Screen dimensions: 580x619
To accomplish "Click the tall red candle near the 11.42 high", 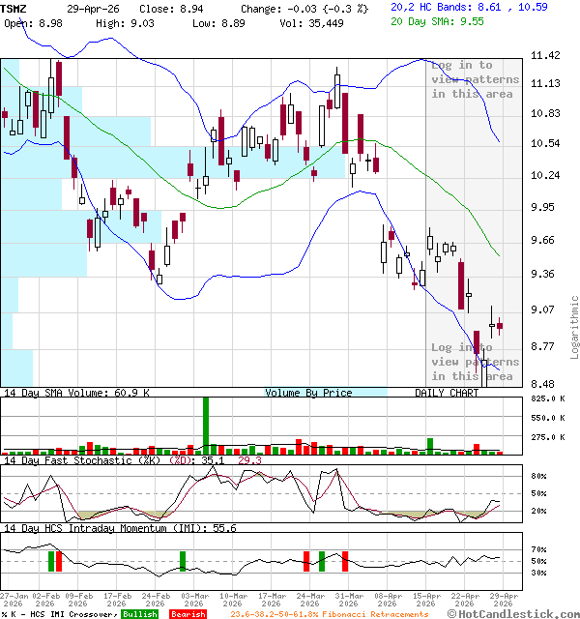I will click(x=59, y=83).
